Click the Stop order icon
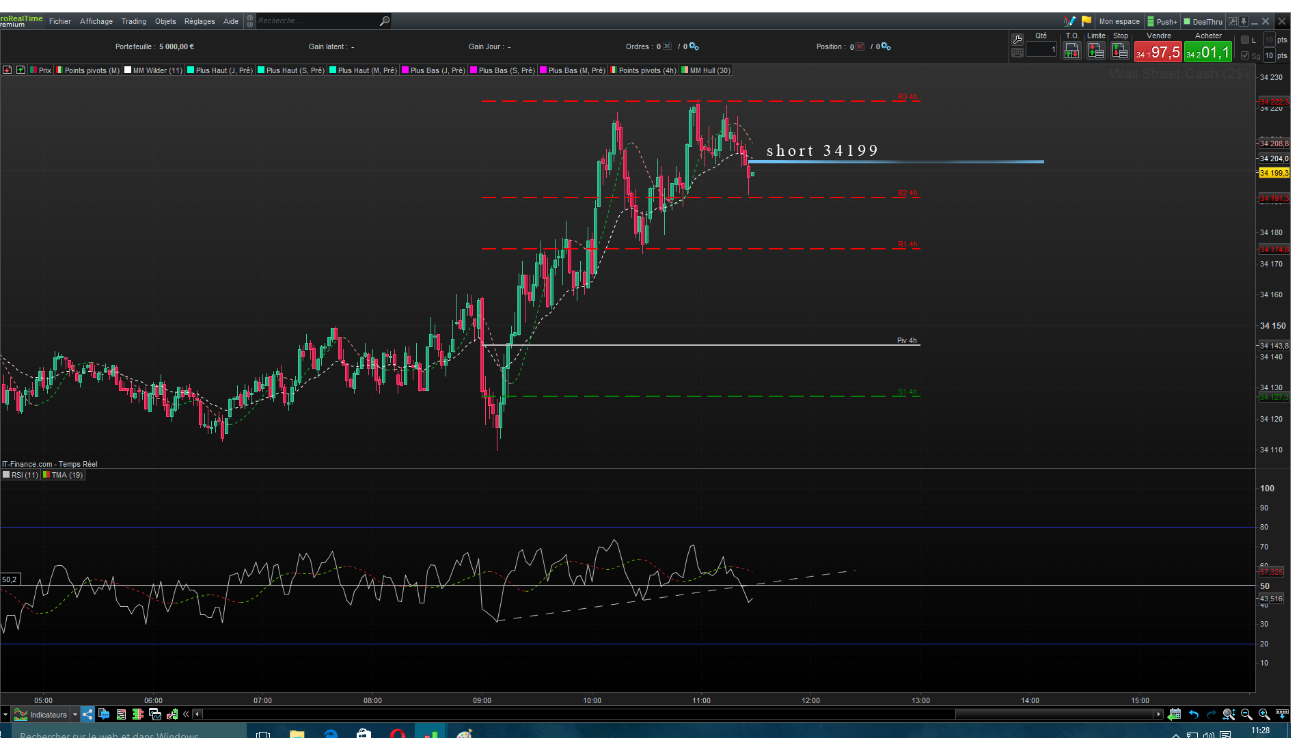The height and width of the screenshot is (738, 1312). (1120, 51)
